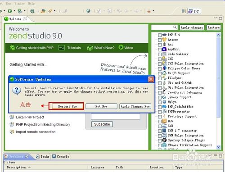225x172 pixels.
Task: Select the PHP perspective button
Action: coord(194,11)
